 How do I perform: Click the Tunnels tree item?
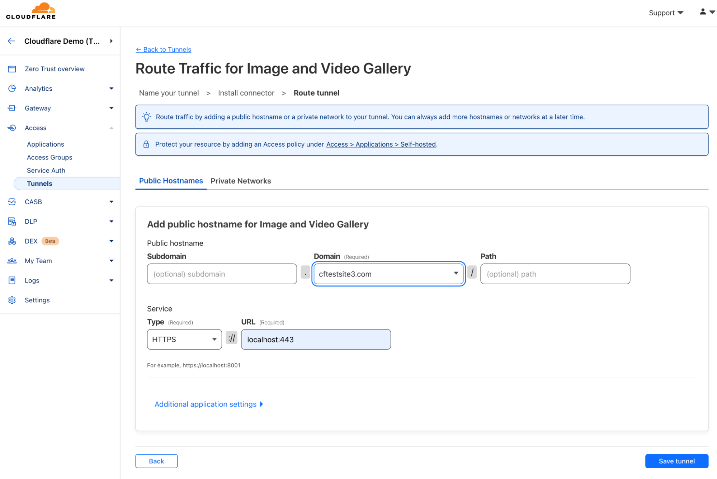39,183
